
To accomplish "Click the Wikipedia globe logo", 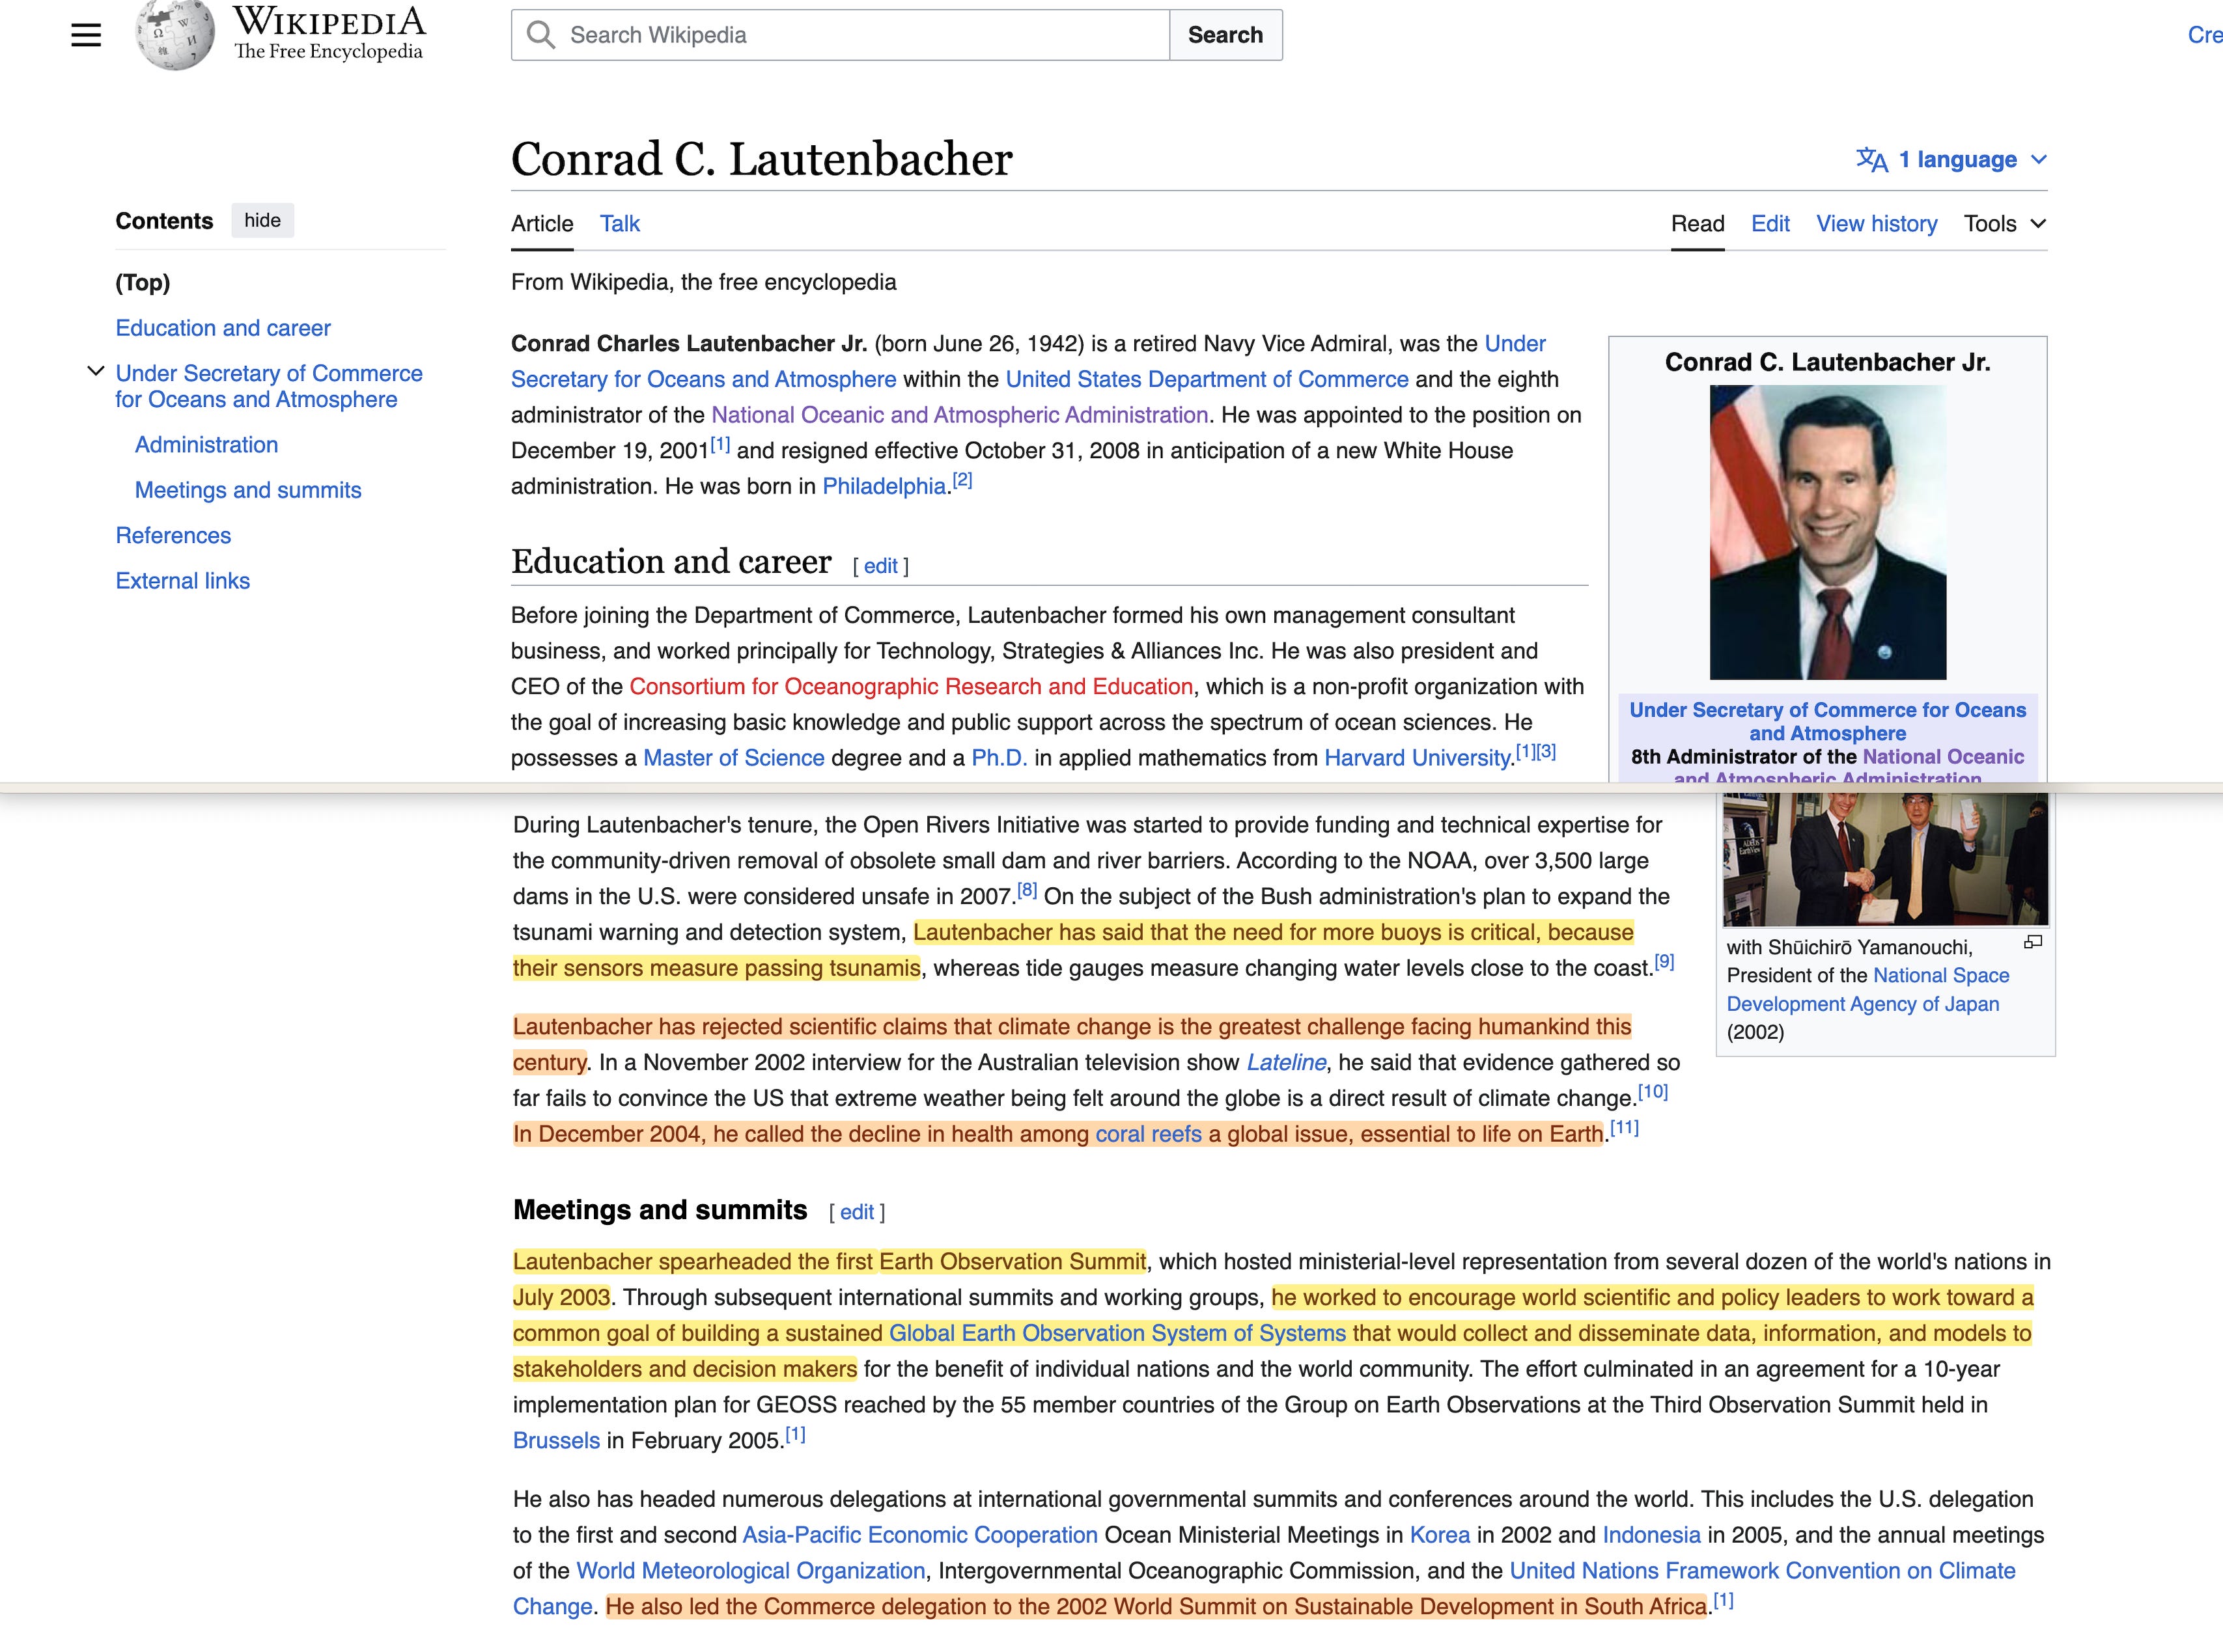I will (x=174, y=35).
